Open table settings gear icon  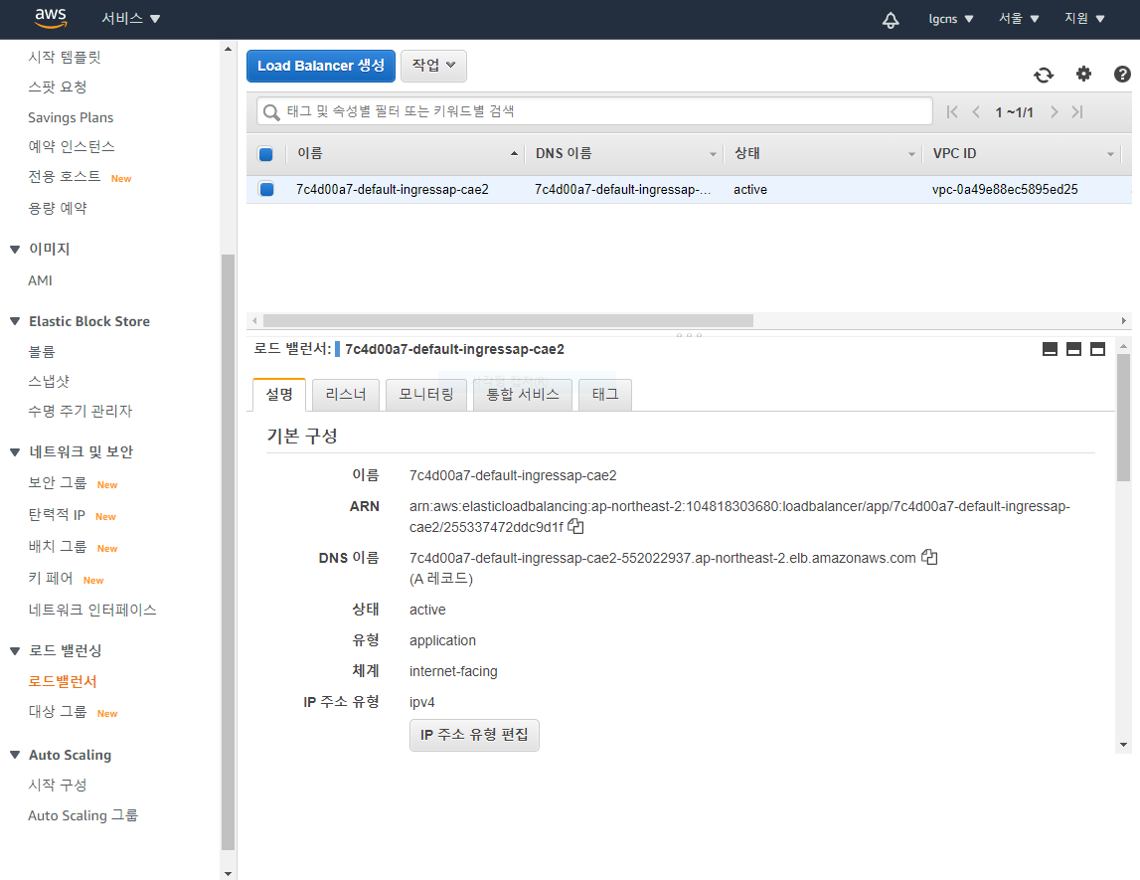pyautogui.click(x=1083, y=74)
